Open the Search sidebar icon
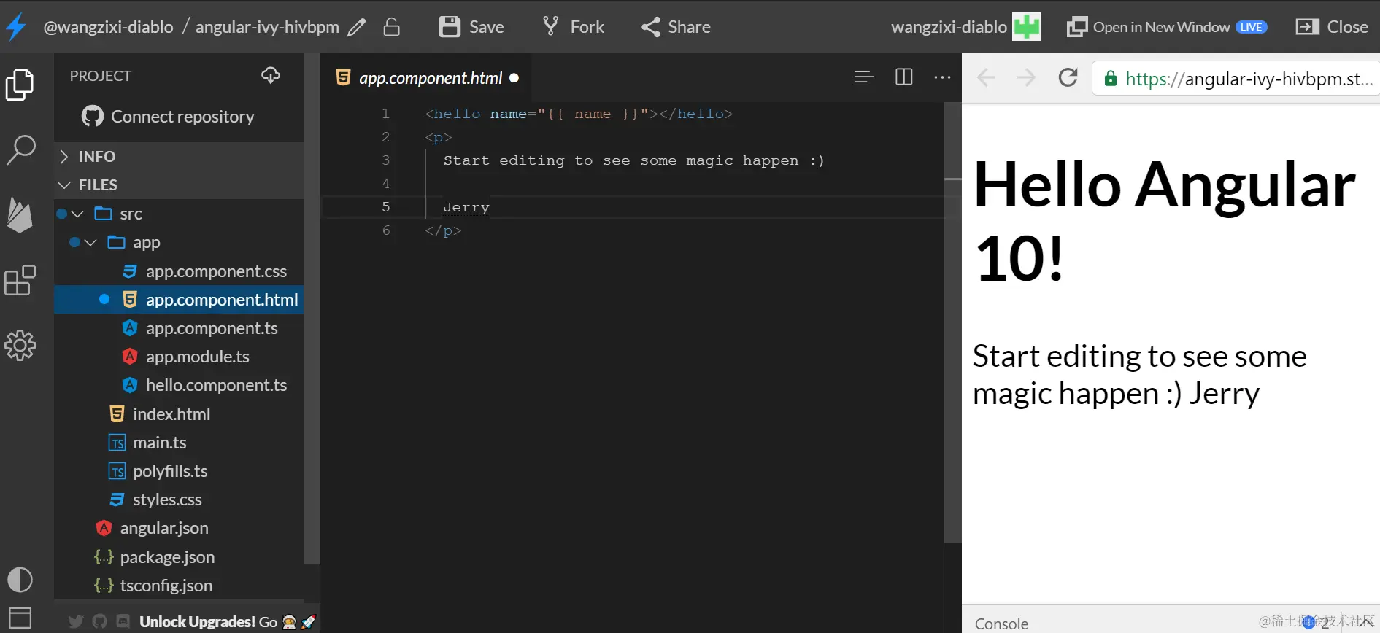 pyautogui.click(x=20, y=149)
